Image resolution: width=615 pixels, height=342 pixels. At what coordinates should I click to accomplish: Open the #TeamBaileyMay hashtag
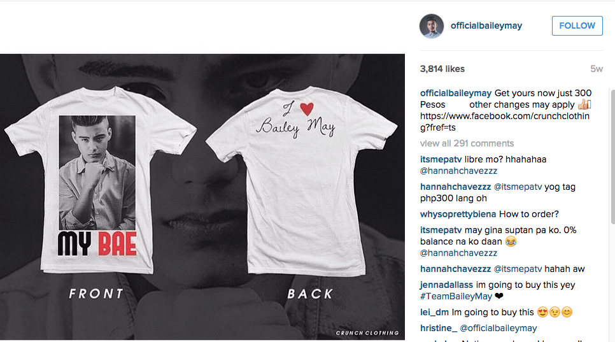click(x=456, y=297)
